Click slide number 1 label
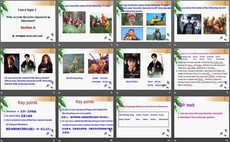Viewport: 230px width, 142px height. coord(54,44)
